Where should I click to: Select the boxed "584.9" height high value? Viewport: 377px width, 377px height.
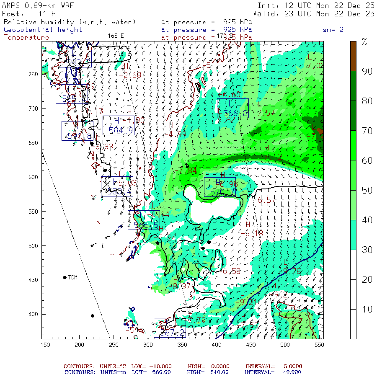click(x=121, y=131)
